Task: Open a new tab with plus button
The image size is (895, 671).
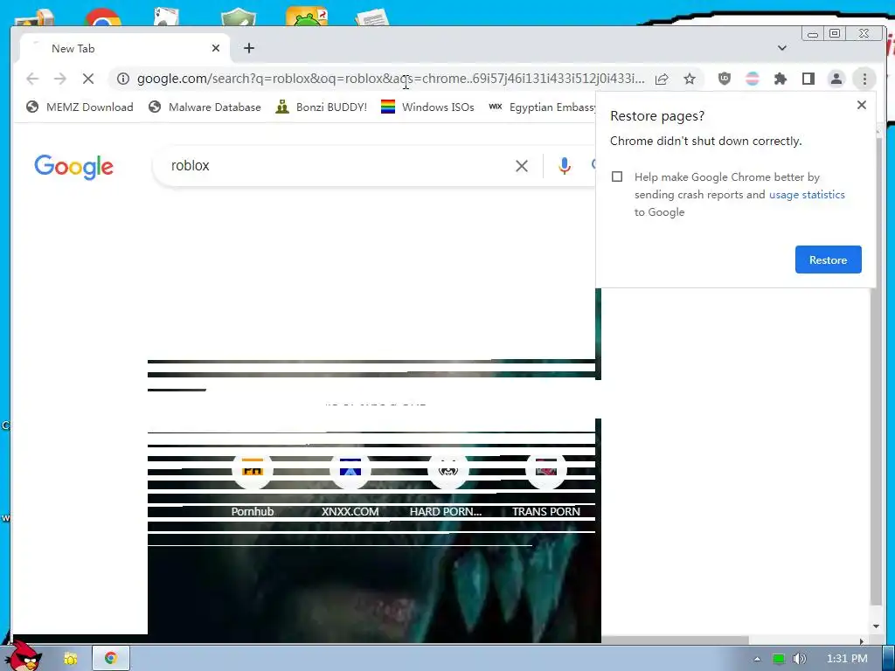Action: (x=249, y=49)
